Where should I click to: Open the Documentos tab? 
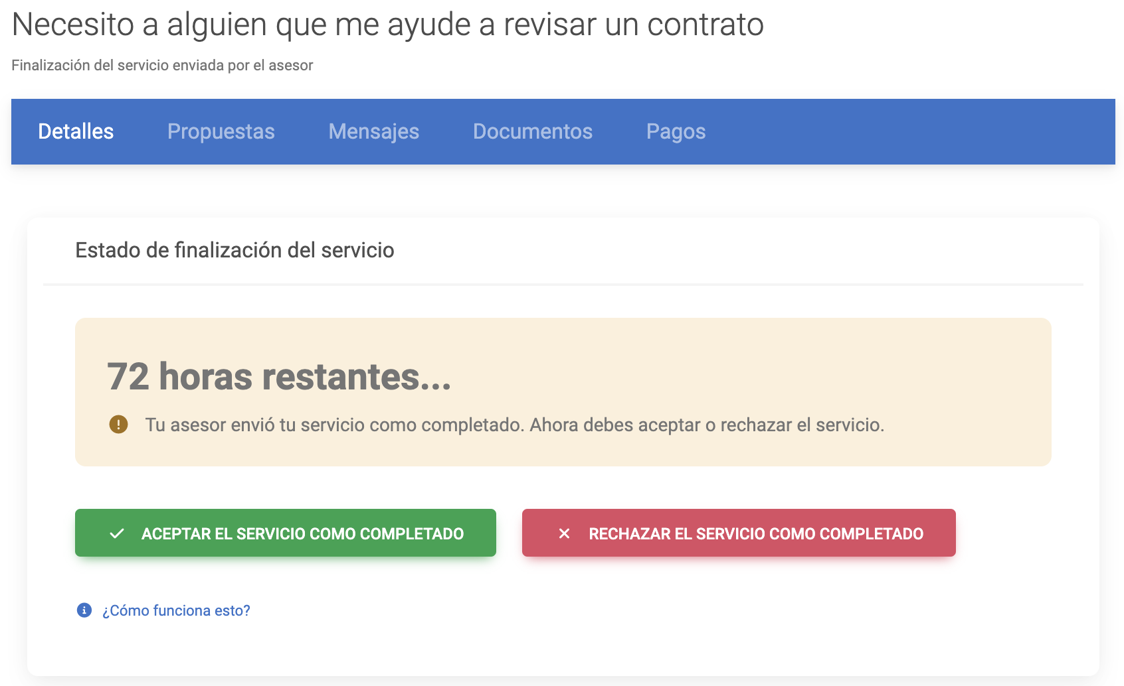pyautogui.click(x=532, y=131)
